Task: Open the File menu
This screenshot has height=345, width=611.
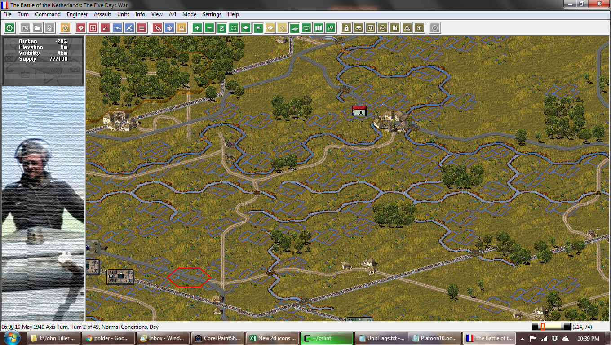Action: [7, 14]
